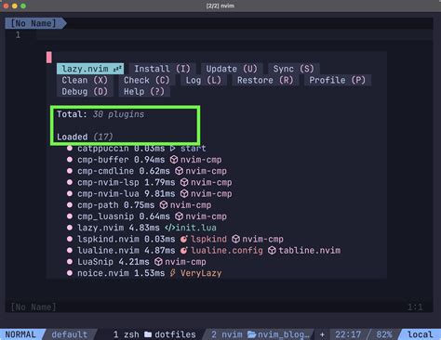This screenshot has height=340, width=441.
Task: Select Check (C) in lazy menu
Action: click(146, 80)
